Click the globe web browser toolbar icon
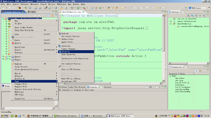211x118 pixels. point(56,8)
